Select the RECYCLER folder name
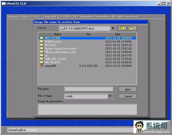This screenshot has width=172, height=135. [x=50, y=45]
